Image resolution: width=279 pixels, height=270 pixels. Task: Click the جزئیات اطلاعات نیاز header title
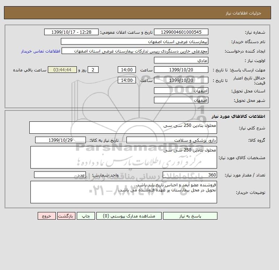click(x=243, y=13)
